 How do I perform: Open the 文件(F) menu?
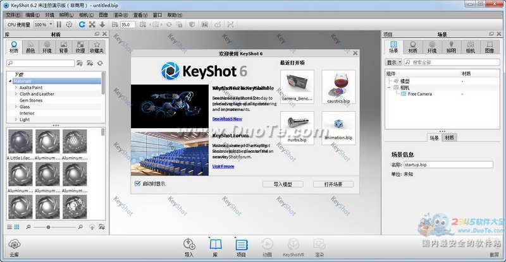[x=13, y=15]
